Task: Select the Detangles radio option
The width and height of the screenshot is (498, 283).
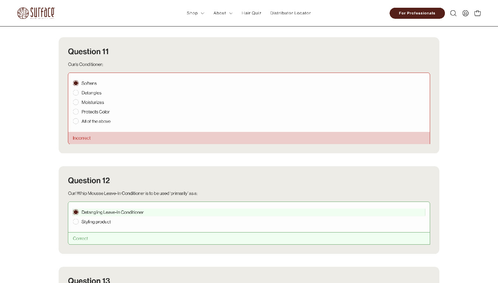Action: click(x=76, y=93)
